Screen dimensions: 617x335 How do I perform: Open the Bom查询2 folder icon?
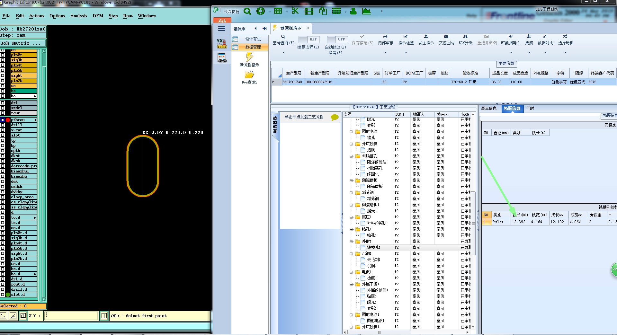click(249, 75)
